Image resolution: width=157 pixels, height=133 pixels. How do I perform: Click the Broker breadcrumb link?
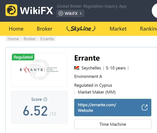pyautogui.click(x=30, y=39)
